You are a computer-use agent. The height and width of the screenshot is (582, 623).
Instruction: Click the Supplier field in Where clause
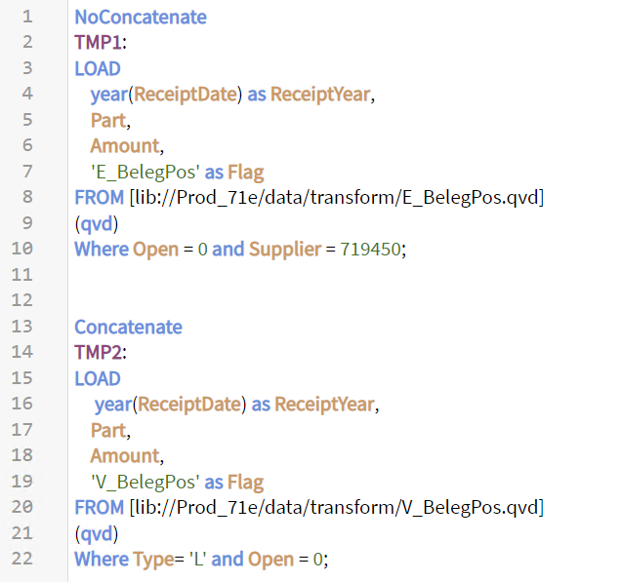tap(285, 250)
